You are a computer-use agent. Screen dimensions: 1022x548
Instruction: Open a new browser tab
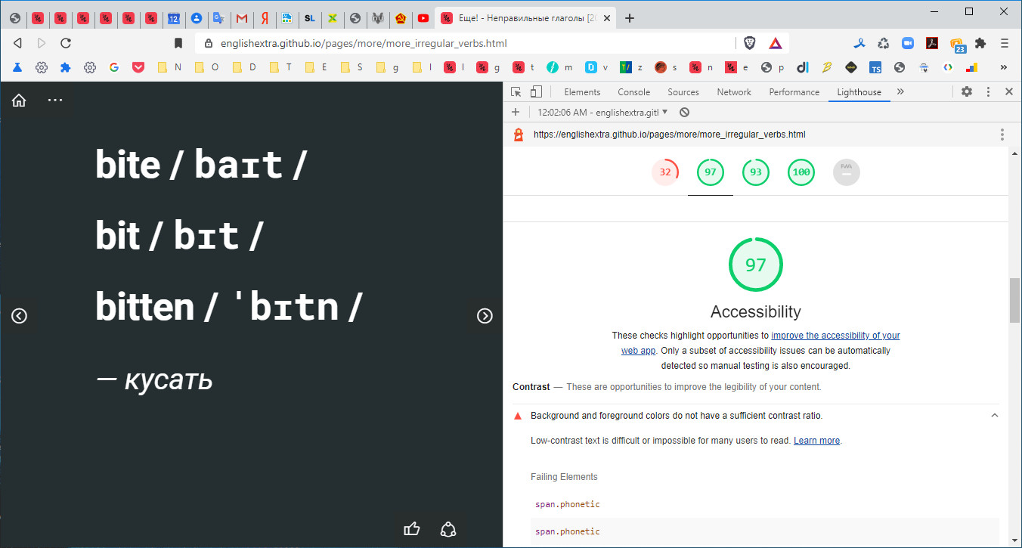630,18
